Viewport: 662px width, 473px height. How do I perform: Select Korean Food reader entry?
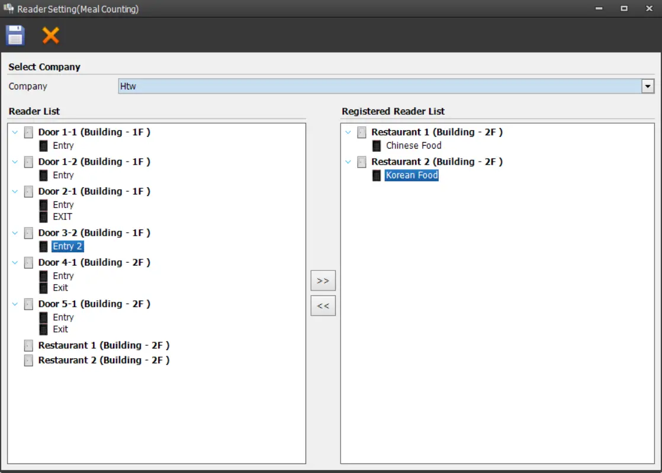[x=412, y=175]
